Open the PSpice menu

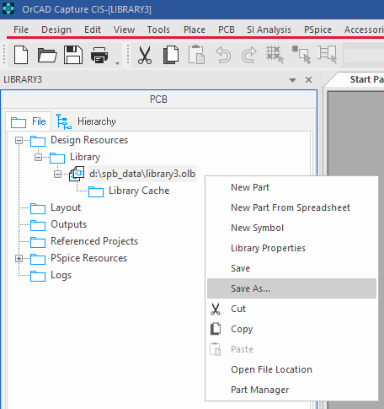(317, 30)
